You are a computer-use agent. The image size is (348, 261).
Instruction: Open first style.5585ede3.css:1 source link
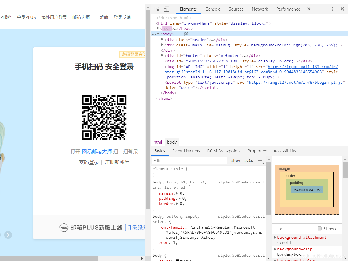click(x=241, y=182)
